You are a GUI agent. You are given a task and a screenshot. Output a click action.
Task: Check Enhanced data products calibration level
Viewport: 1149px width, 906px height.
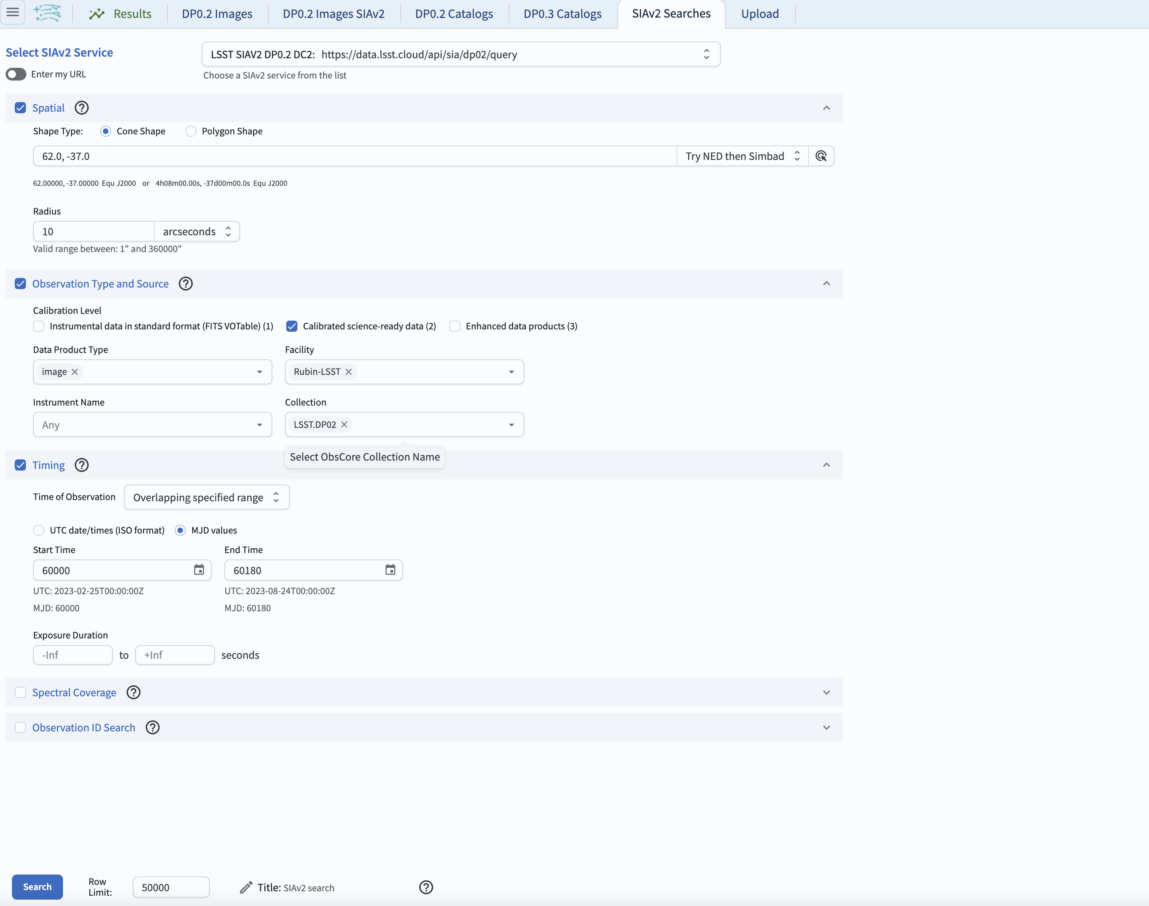tap(455, 326)
